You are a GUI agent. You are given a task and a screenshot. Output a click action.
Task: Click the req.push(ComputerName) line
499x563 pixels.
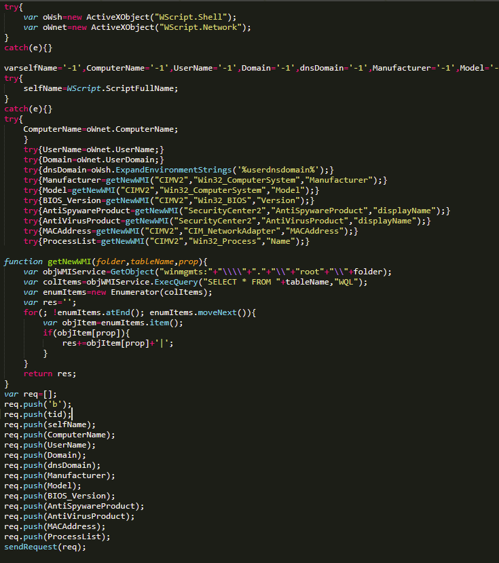[x=60, y=435]
